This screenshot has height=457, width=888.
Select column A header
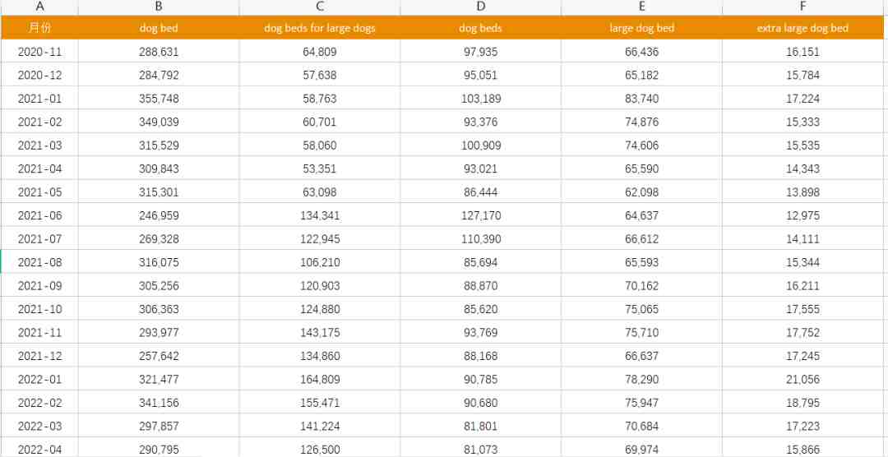coord(39,7)
